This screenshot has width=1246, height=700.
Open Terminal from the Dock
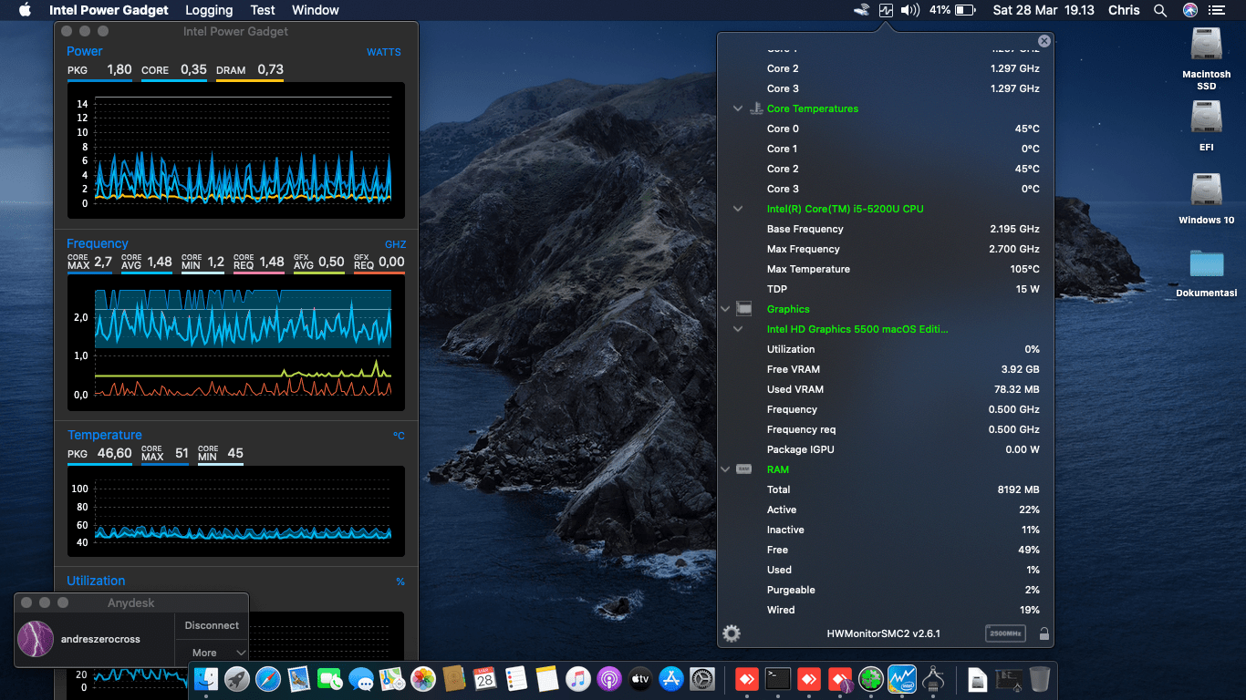[777, 678]
